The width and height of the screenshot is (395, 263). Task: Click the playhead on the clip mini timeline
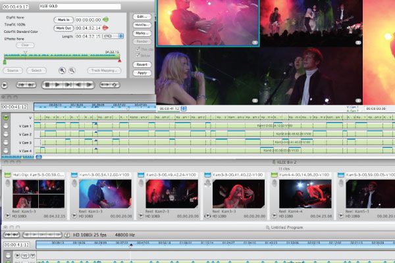25,53
